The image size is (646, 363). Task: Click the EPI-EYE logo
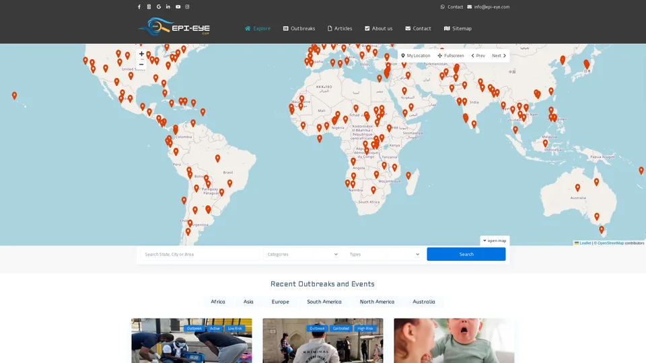(x=174, y=27)
